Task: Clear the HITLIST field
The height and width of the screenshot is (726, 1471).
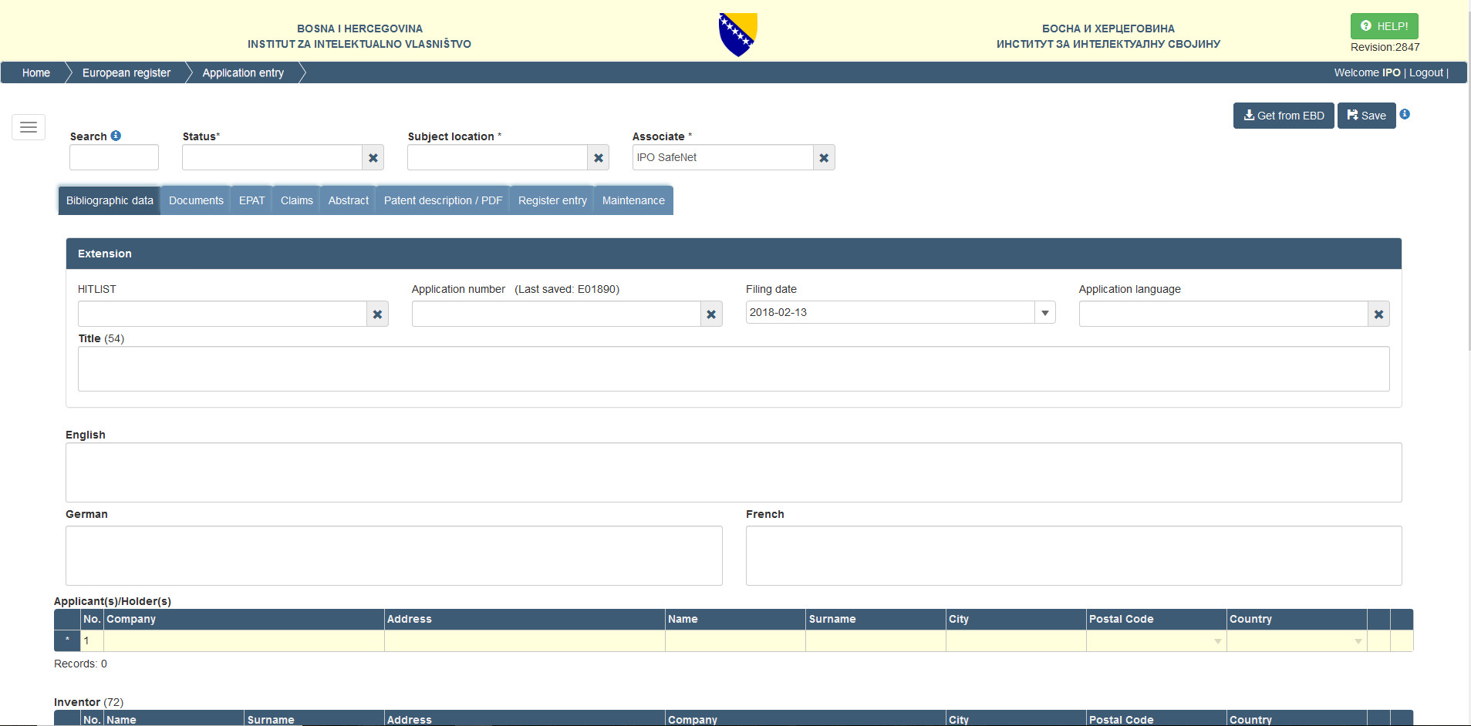Action: point(377,314)
